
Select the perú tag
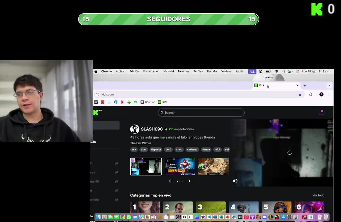click(x=169, y=150)
